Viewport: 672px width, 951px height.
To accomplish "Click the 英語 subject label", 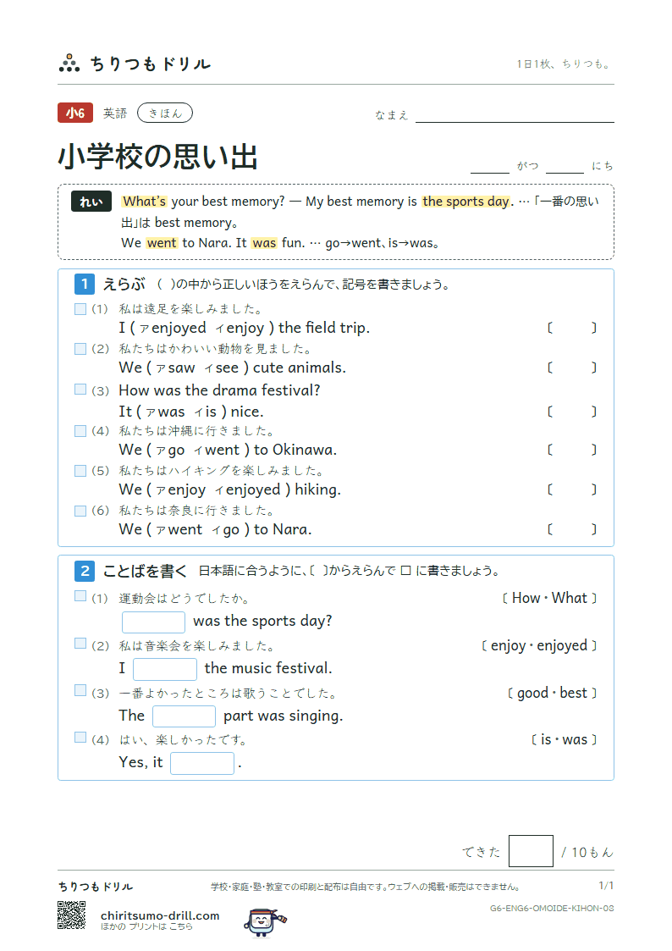I will pyautogui.click(x=115, y=113).
